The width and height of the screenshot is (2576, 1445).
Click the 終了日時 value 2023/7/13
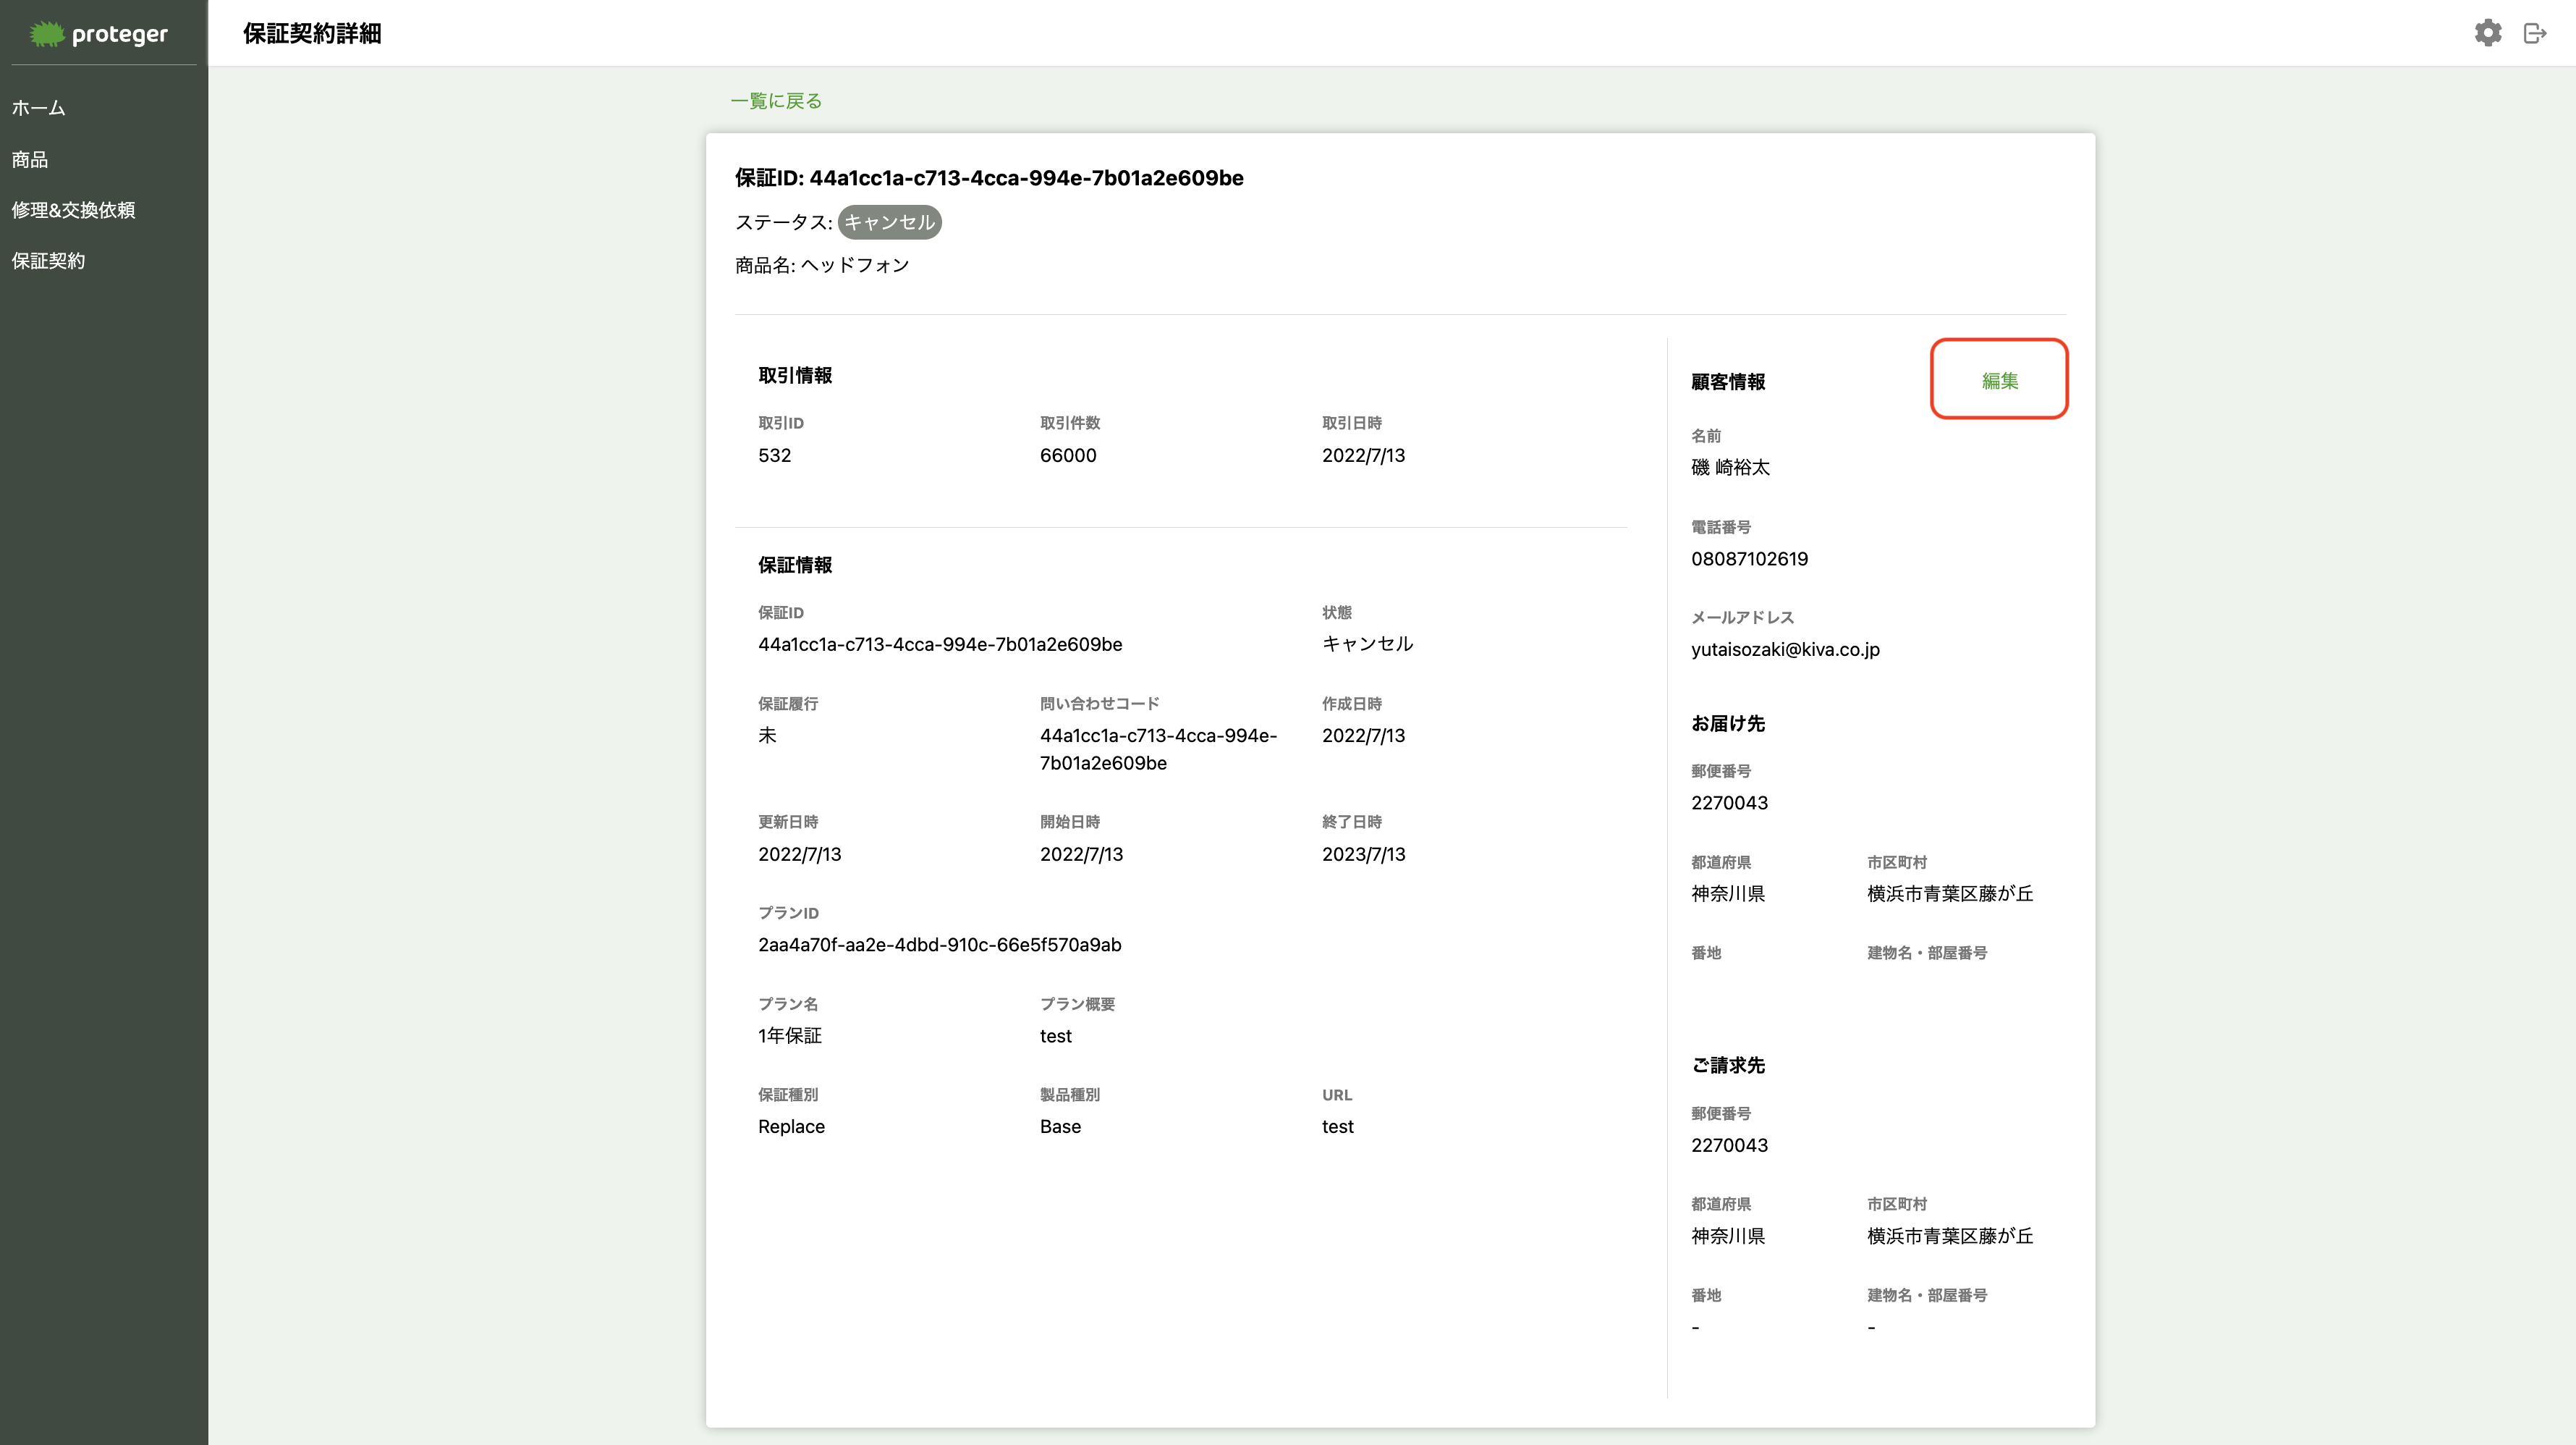1364,854
